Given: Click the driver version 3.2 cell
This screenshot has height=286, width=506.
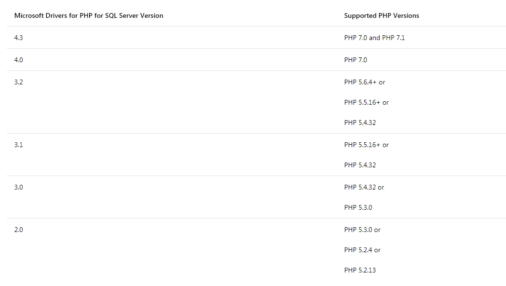Looking at the screenshot, I should tap(19, 82).
